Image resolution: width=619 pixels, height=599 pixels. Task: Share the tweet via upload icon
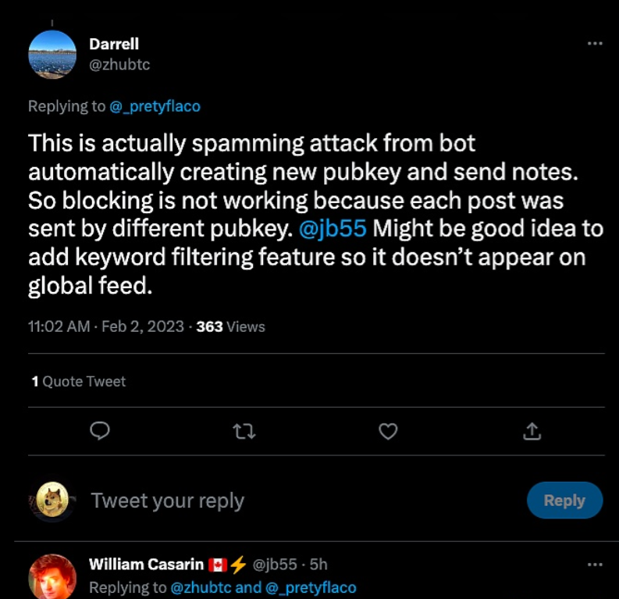pos(532,430)
